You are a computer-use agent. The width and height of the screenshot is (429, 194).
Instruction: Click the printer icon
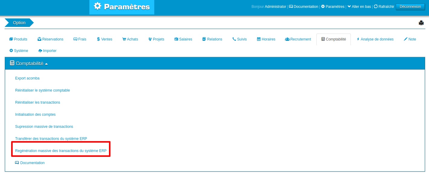pos(421,23)
